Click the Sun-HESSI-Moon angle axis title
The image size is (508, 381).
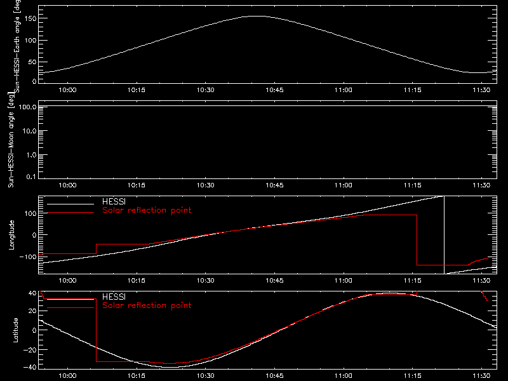(11, 140)
